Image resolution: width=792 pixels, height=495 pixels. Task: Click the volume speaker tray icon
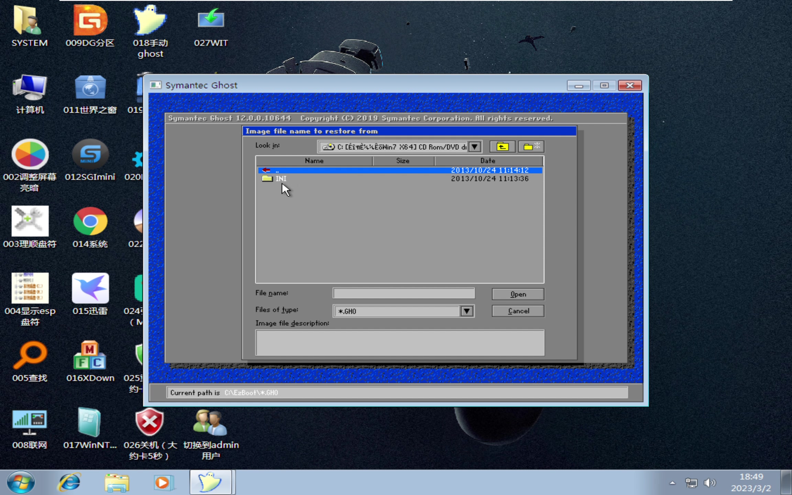click(709, 483)
